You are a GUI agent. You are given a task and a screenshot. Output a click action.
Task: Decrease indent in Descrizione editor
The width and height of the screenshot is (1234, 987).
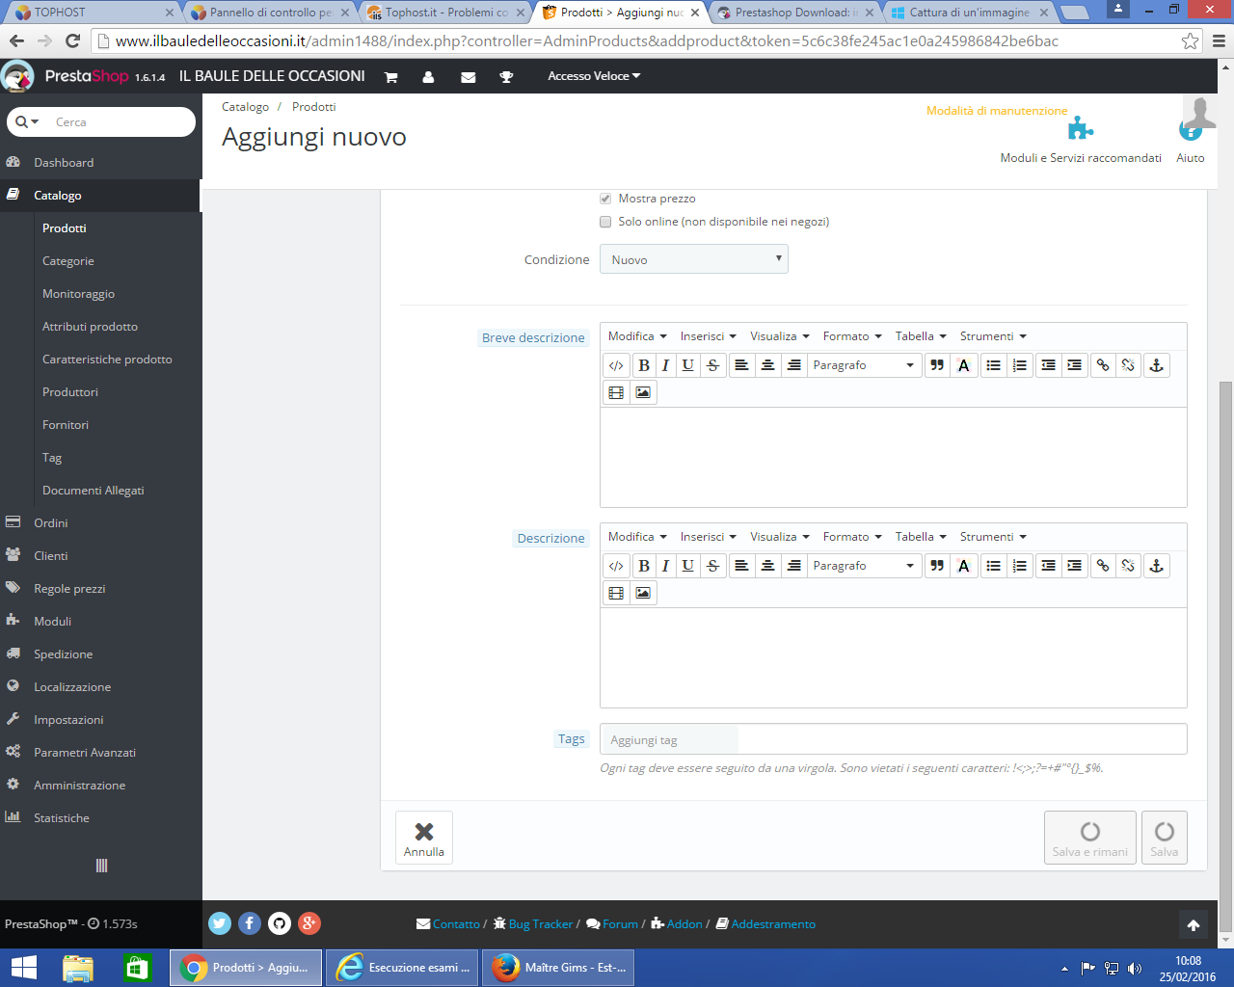pyautogui.click(x=1048, y=566)
